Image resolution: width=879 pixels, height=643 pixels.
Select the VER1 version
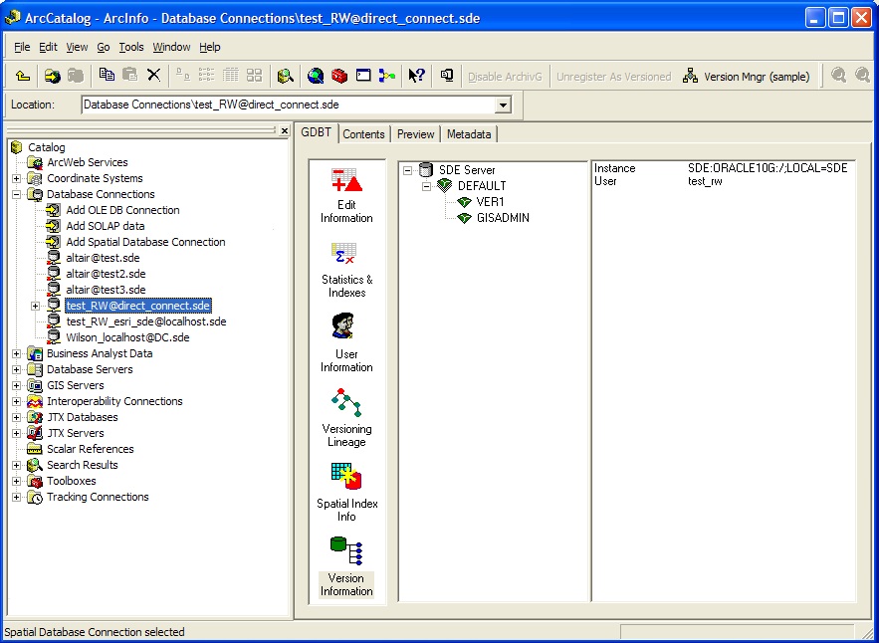pos(490,202)
